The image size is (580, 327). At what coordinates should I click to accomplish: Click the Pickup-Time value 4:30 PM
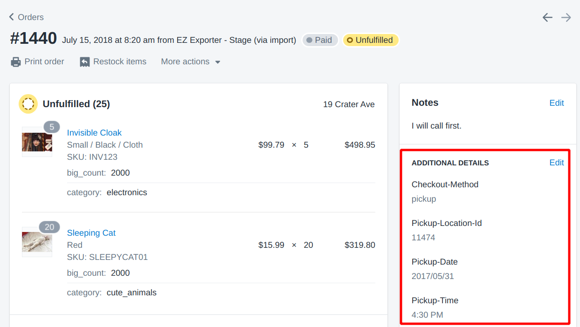click(428, 315)
